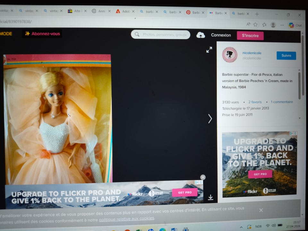Click the '3130 vues' text
Image resolution: width=308 pixels, height=231 pixels.
230,102
